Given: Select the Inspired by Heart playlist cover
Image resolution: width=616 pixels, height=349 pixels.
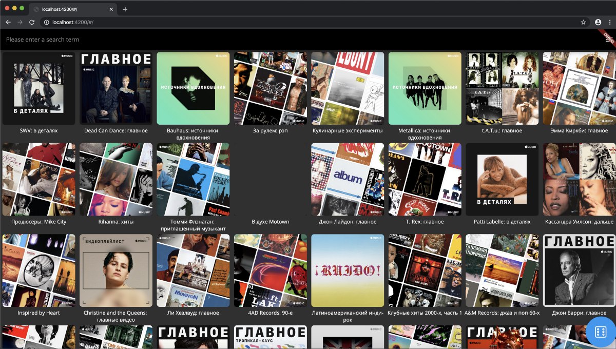Looking at the screenshot, I should [x=38, y=270].
